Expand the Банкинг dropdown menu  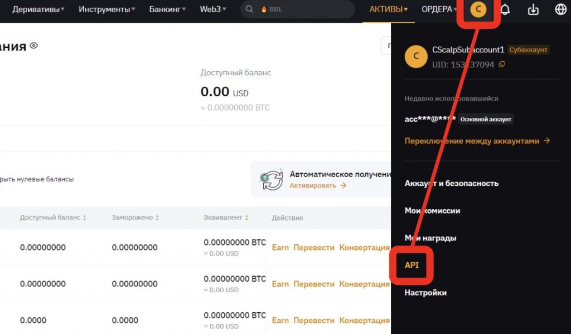pos(167,9)
